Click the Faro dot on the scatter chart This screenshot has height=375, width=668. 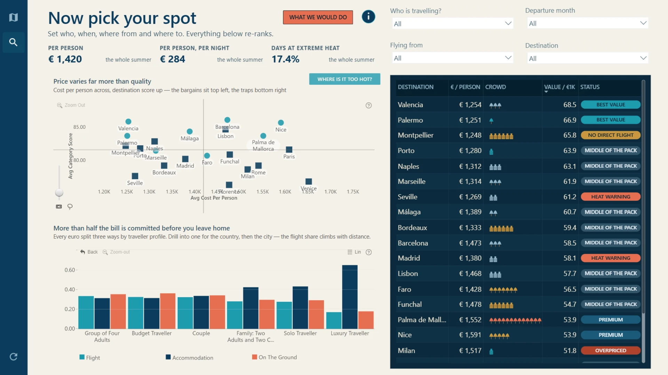[207, 156]
